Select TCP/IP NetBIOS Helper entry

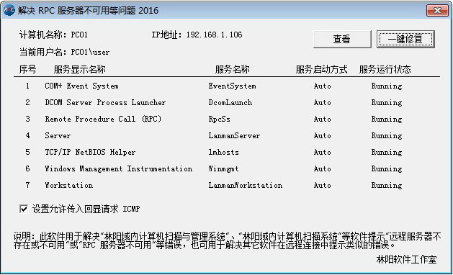coord(90,152)
